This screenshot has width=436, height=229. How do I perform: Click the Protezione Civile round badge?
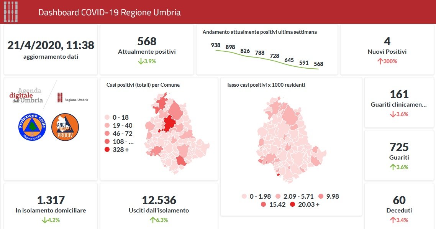32,127
